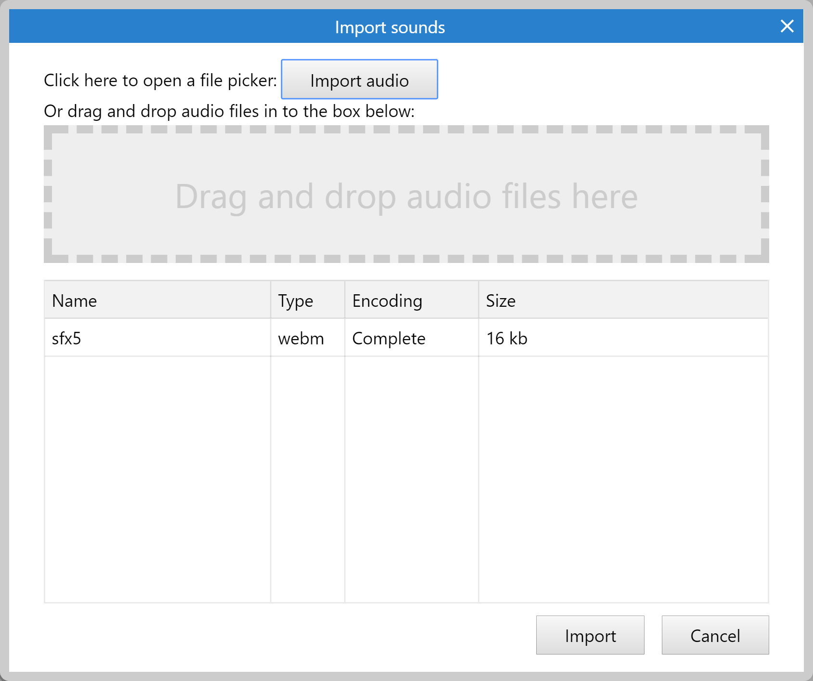Click the drag and drop placeholder text

406,196
